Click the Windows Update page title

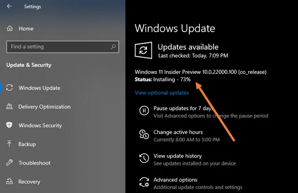click(175, 29)
